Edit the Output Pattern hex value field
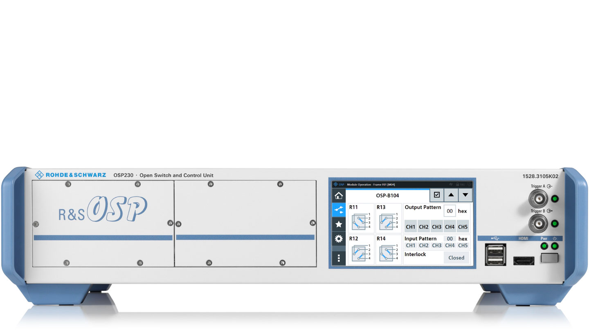The image size is (589, 331). pos(450,211)
